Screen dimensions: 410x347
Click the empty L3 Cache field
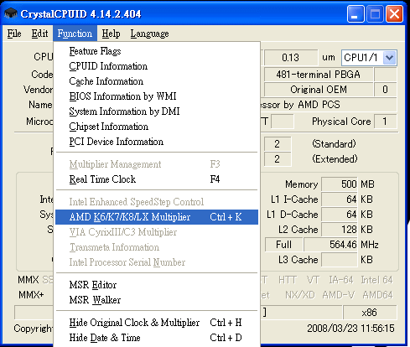(x=340, y=260)
